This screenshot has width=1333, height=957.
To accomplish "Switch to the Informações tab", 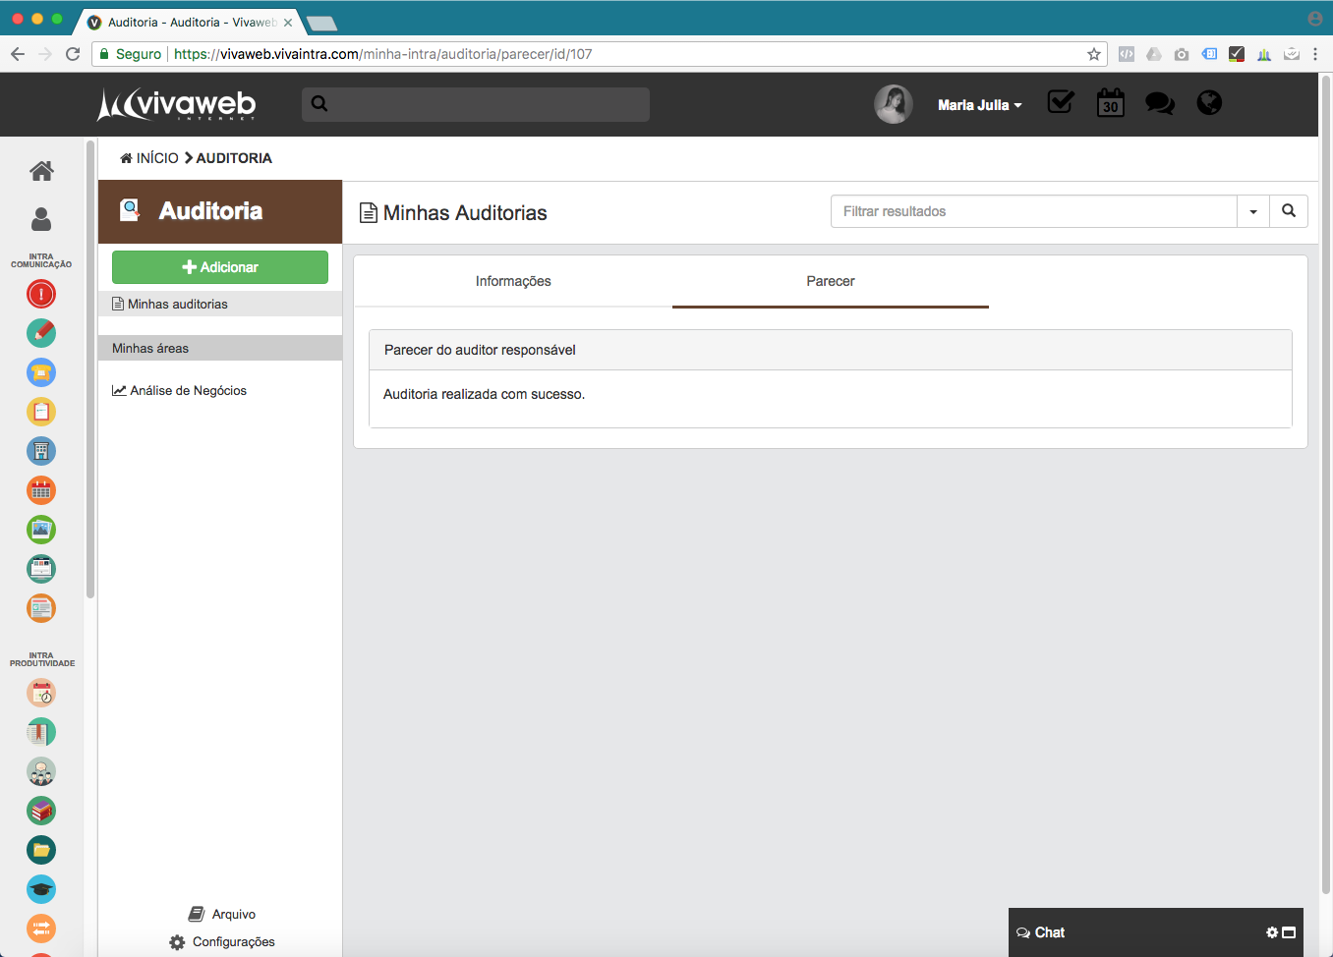I will pos(513,281).
